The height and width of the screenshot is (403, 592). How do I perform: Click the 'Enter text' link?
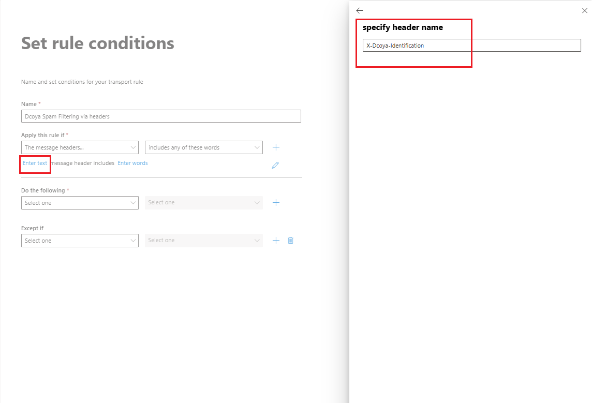pos(35,163)
